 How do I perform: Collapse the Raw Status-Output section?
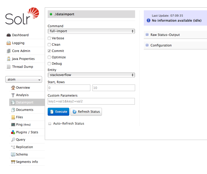tap(147, 35)
